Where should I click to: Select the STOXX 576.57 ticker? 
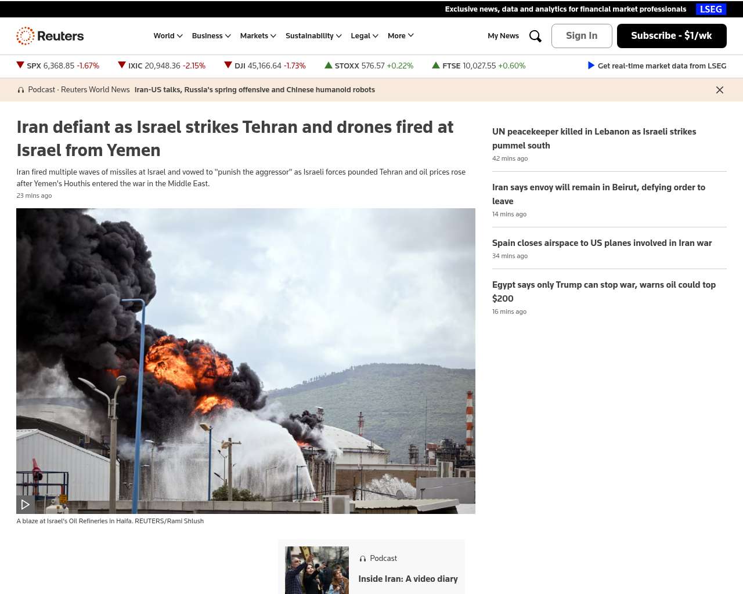click(369, 66)
